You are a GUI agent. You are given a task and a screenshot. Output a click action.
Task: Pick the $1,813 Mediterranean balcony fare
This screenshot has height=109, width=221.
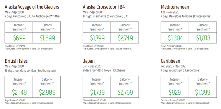(203, 38)
